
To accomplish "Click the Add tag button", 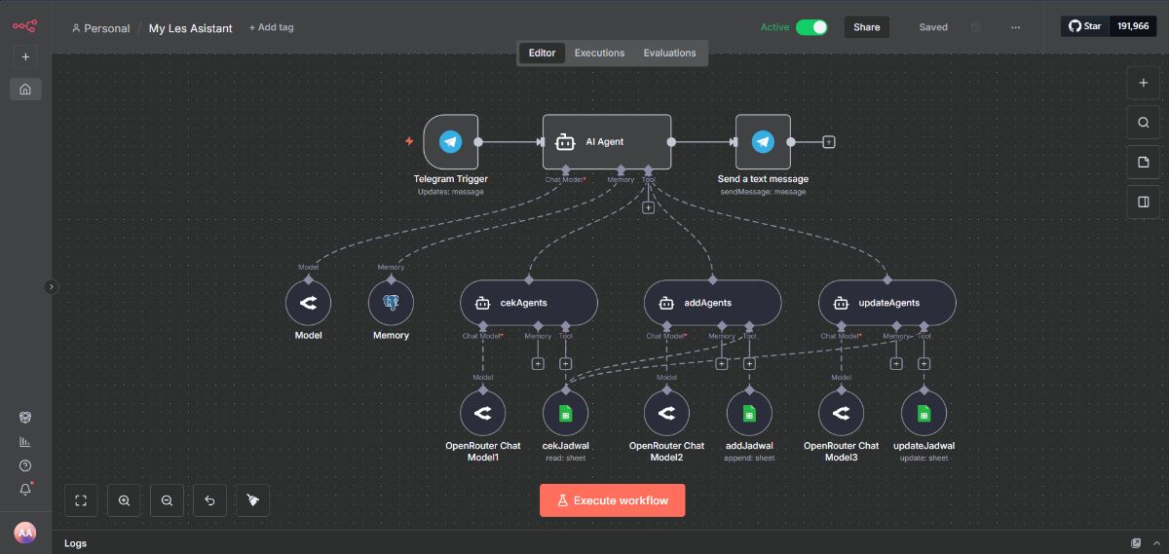I will click(x=271, y=27).
